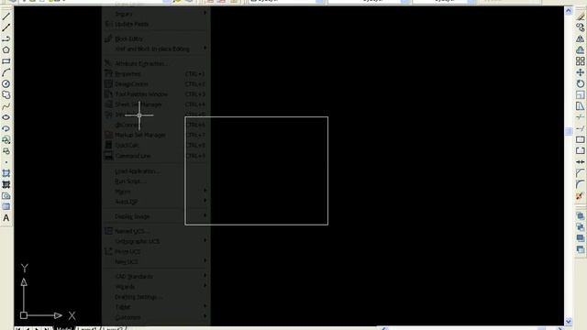The height and width of the screenshot is (330, 587).
Task: Click the Extend tool
Action: [x=581, y=128]
